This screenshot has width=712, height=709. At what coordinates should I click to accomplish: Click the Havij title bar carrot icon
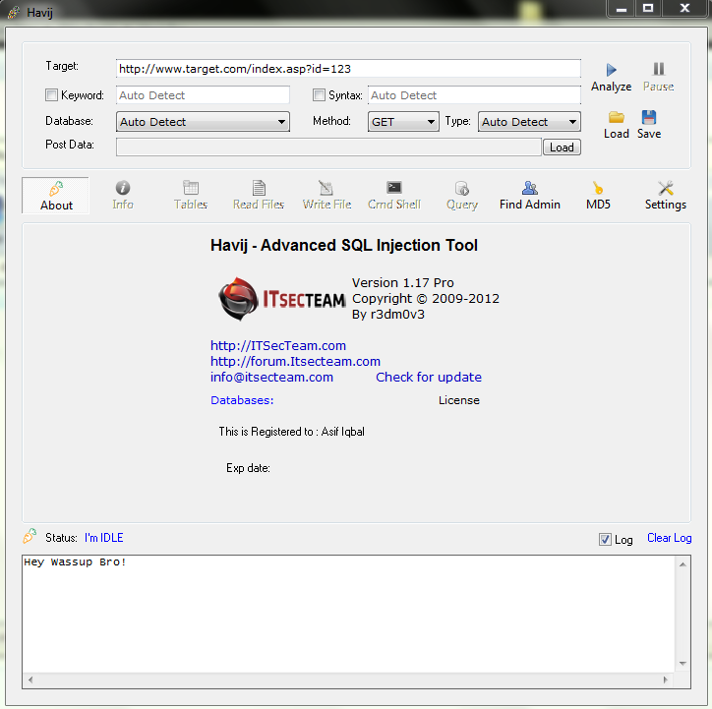14,12
